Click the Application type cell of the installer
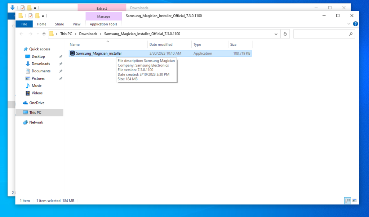Viewport: 369px width, 217px height. [203, 53]
